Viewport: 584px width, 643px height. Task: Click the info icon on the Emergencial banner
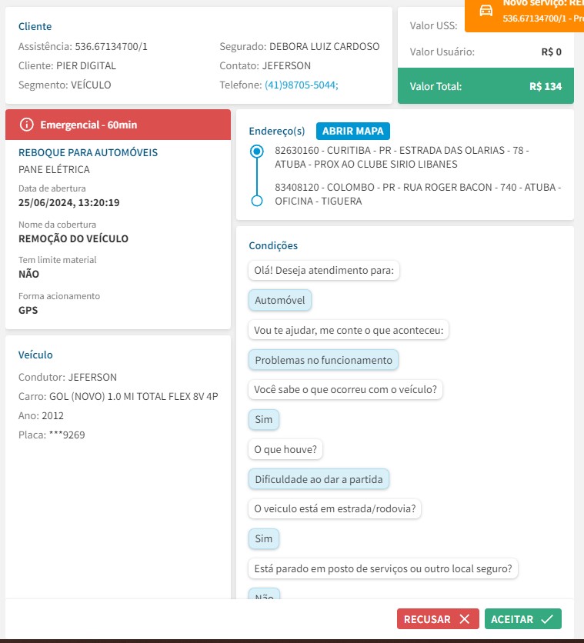click(27, 125)
